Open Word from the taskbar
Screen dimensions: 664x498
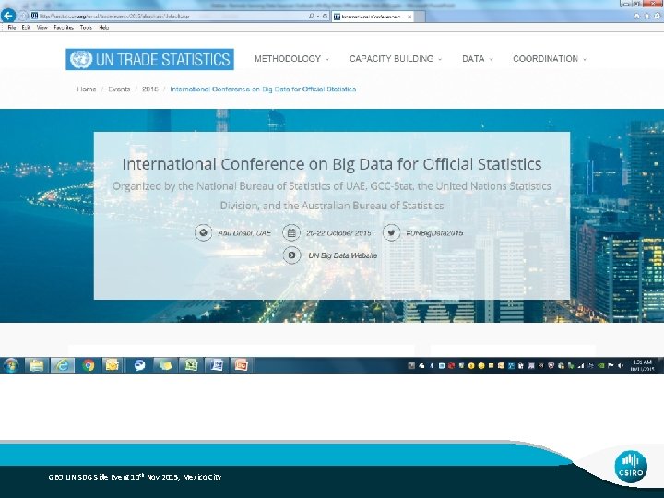coord(217,365)
